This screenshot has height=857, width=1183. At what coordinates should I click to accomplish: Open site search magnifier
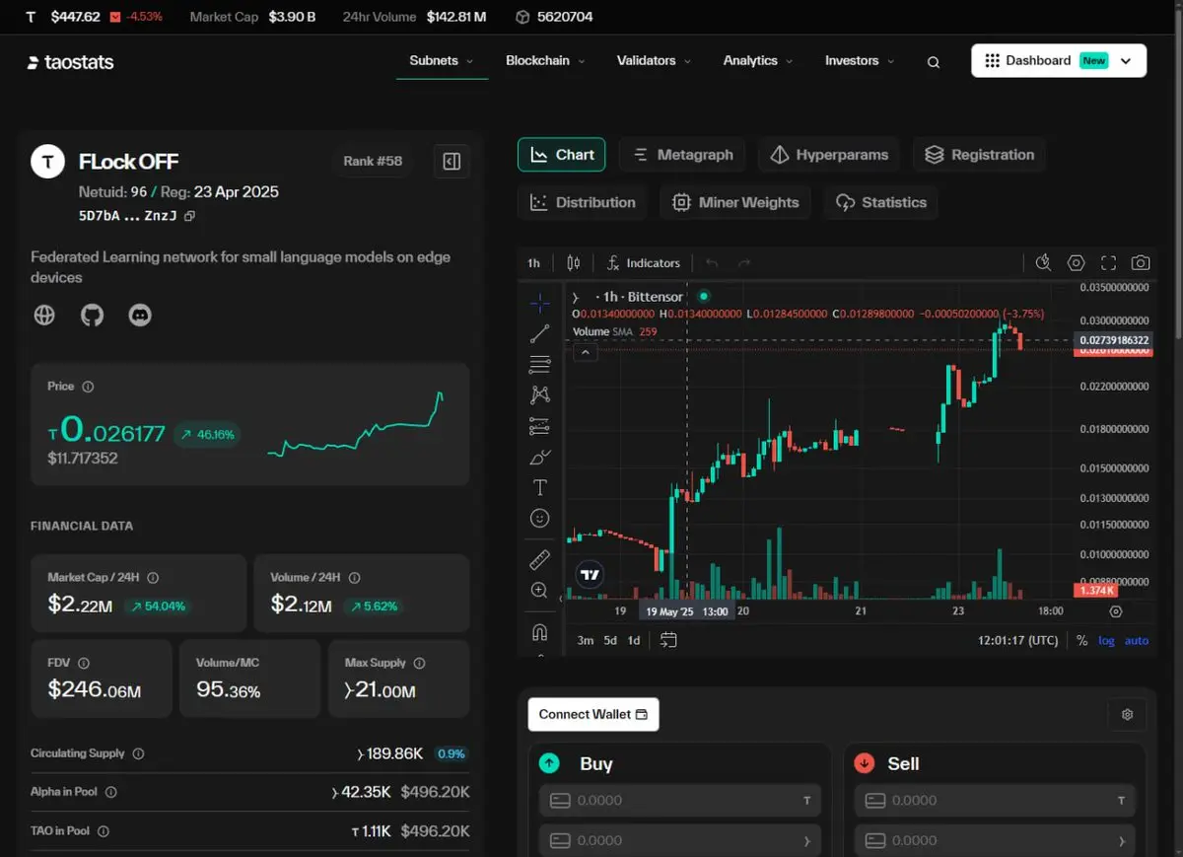(934, 62)
